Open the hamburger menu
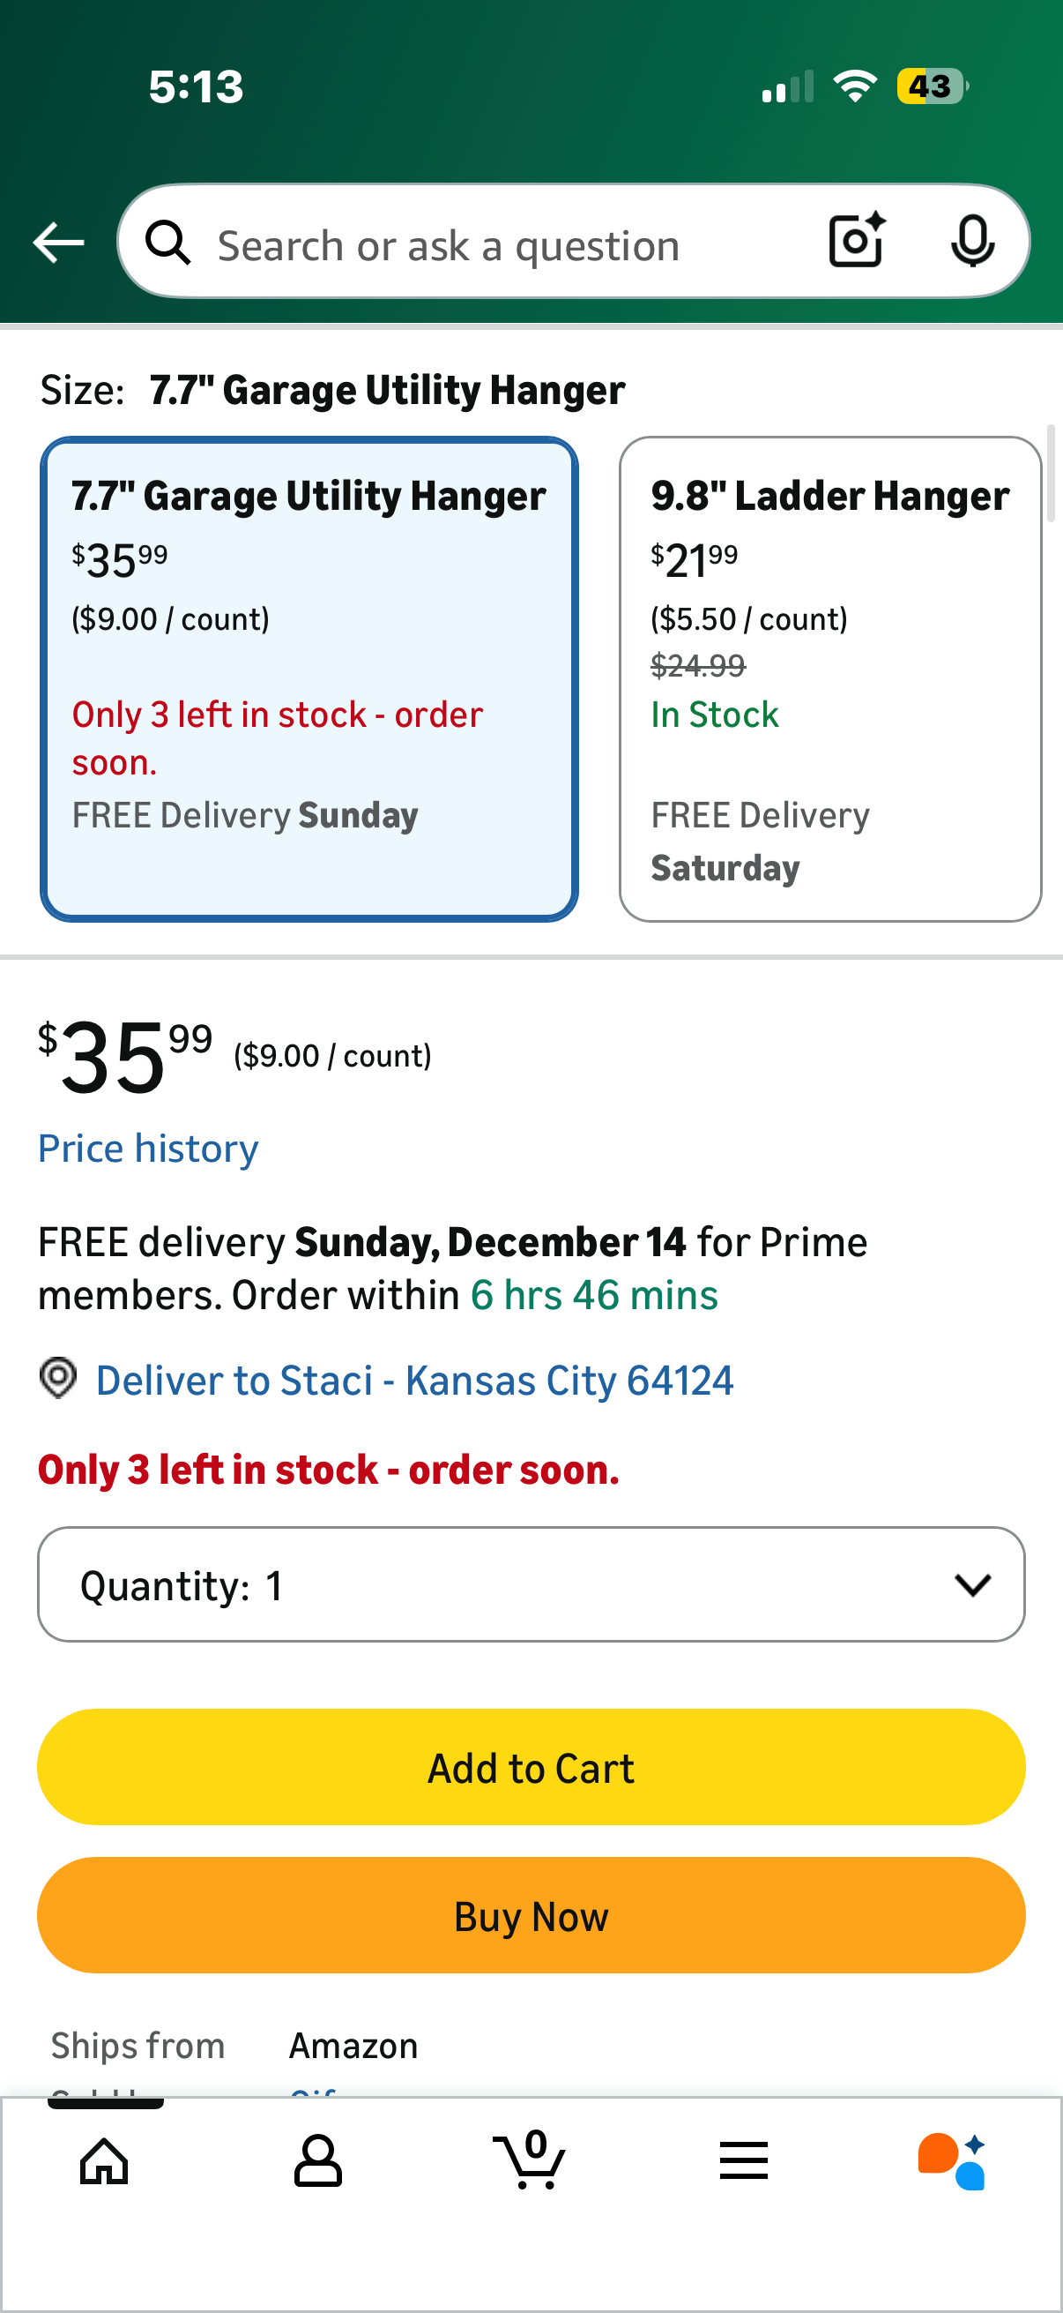Viewport: 1063px width, 2313px height. click(x=744, y=2160)
